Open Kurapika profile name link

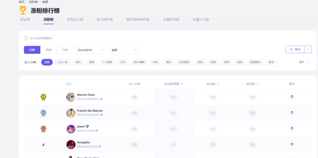(83, 142)
